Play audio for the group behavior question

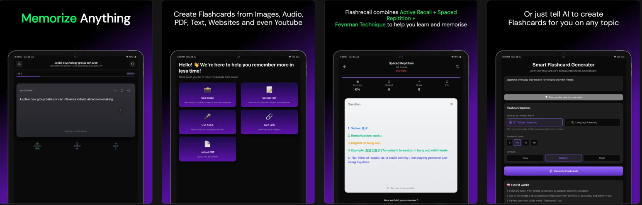115,91
